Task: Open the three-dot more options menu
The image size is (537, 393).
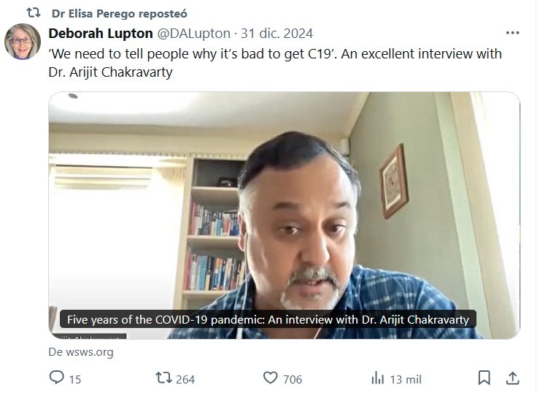Action: (512, 33)
